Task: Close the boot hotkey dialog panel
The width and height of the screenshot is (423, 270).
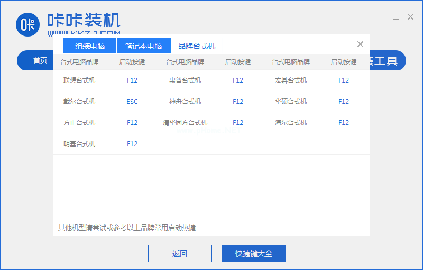Action: tap(360, 44)
